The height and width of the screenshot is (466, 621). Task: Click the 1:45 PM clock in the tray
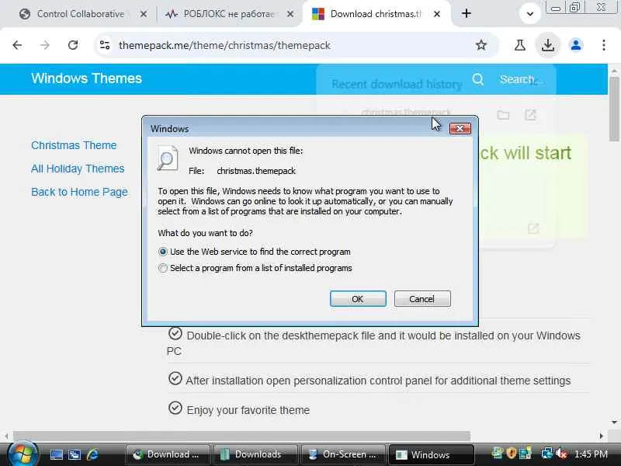point(591,454)
